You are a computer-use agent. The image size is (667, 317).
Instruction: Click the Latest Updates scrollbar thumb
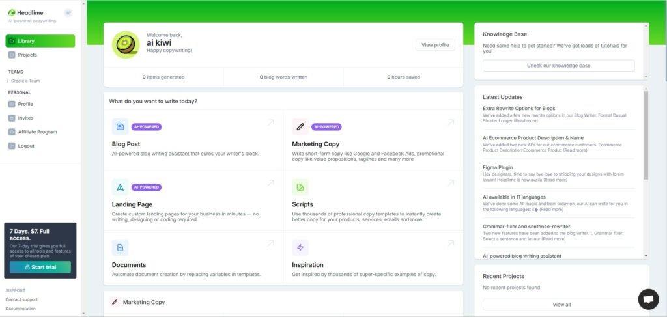tap(646, 135)
